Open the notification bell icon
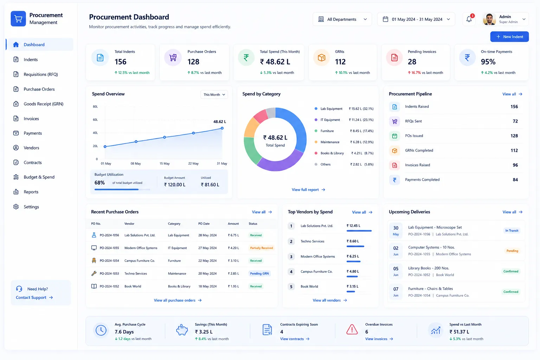The width and height of the screenshot is (540, 360). pos(469,19)
